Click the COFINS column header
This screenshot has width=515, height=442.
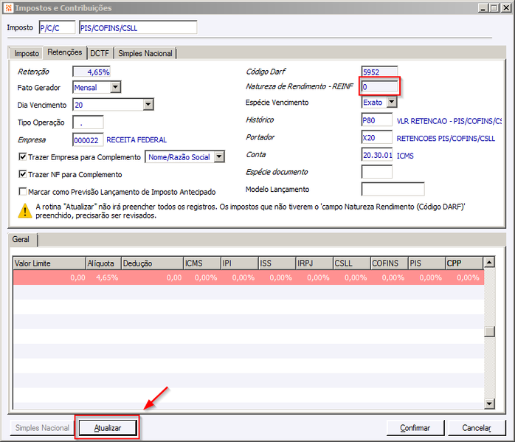(x=390, y=263)
